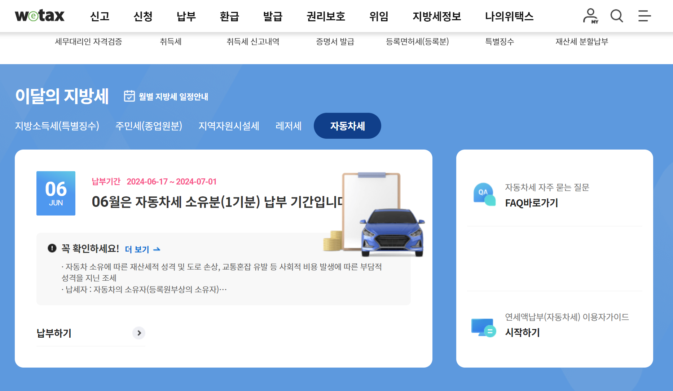The image size is (673, 391).
Task: Click the exclamation notice icon
Action: tap(52, 248)
